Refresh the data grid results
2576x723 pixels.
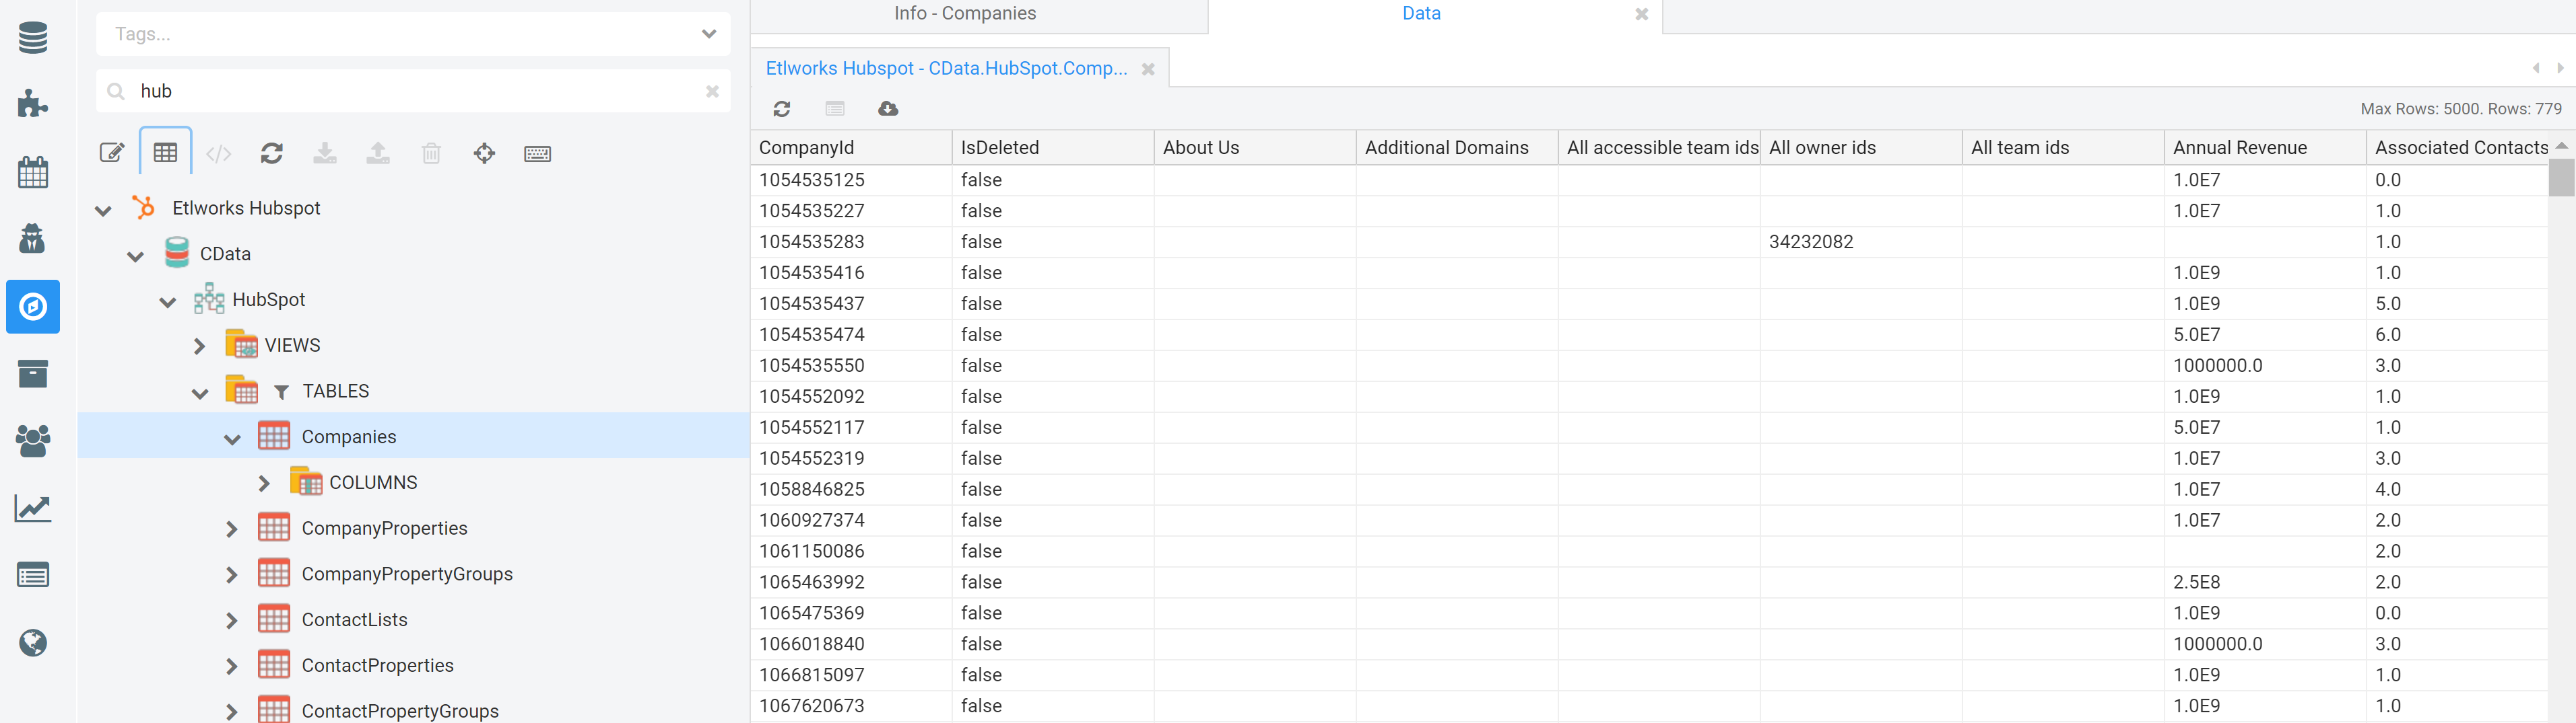click(782, 109)
